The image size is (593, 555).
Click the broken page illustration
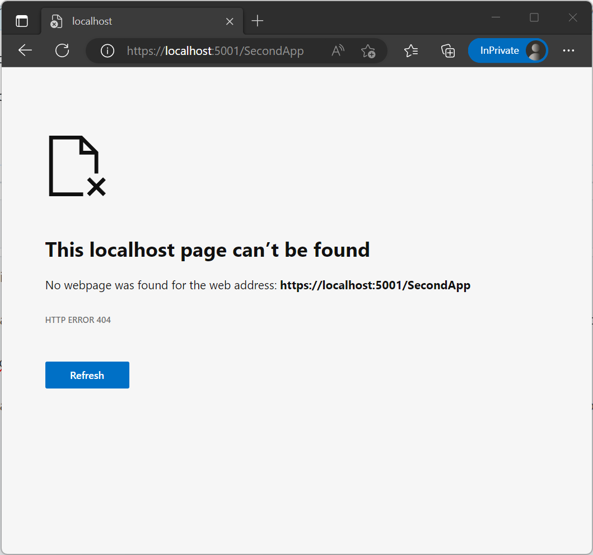tap(76, 166)
